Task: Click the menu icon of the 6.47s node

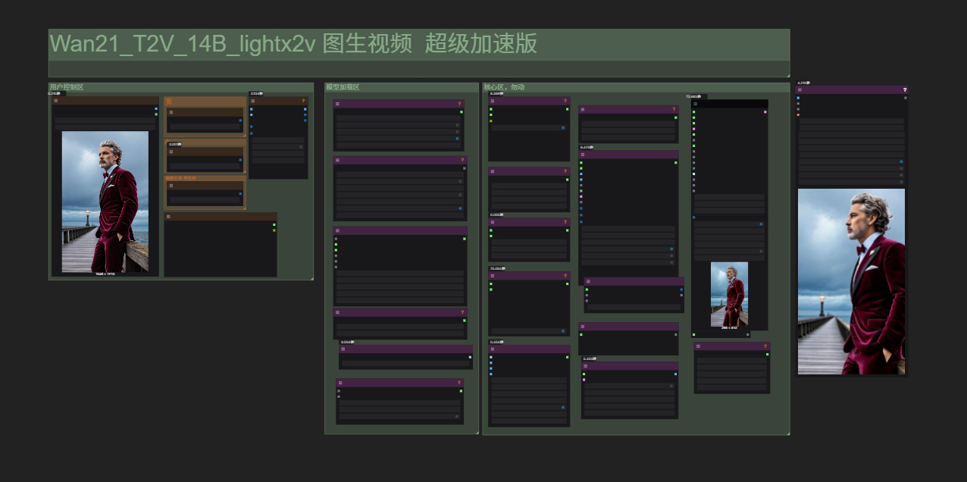Action: [584, 155]
